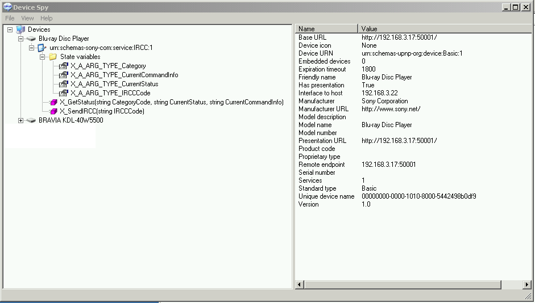Select the Proprietary type row
The height and width of the screenshot is (303, 535).
coord(413,157)
